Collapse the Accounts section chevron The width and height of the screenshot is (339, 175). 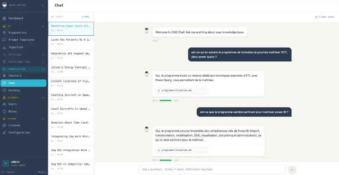tap(43, 98)
